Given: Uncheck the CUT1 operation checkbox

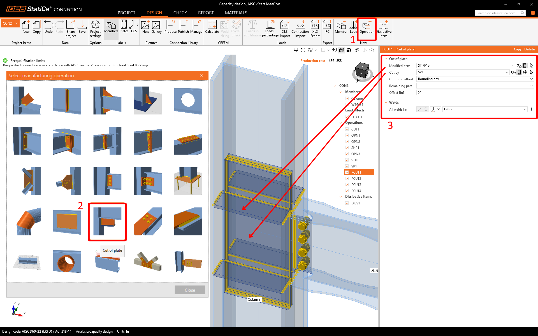Looking at the screenshot, I should (x=347, y=129).
